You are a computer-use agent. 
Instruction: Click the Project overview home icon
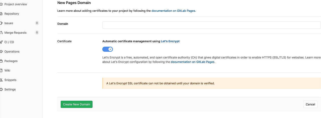coord(1,4)
